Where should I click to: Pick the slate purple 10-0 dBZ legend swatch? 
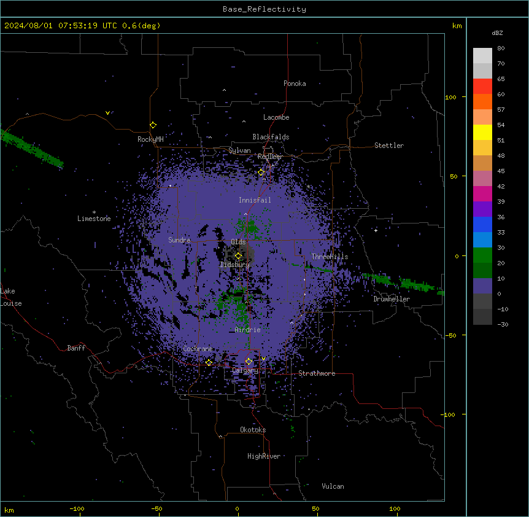click(x=482, y=286)
